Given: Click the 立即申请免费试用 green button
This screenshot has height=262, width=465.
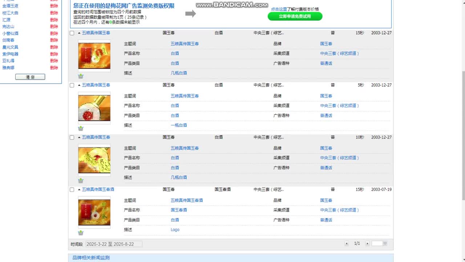Looking at the screenshot, I should pyautogui.click(x=295, y=16).
